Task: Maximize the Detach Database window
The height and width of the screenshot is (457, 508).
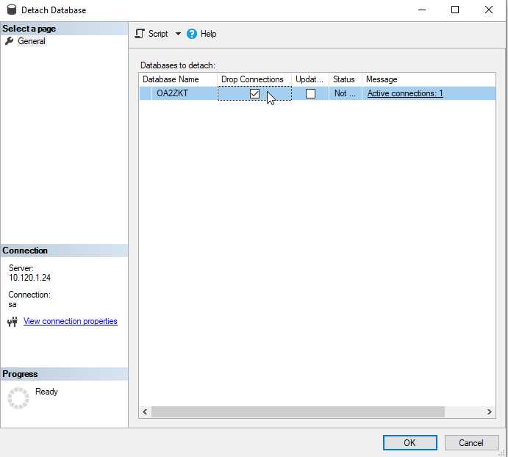Action: coord(455,10)
